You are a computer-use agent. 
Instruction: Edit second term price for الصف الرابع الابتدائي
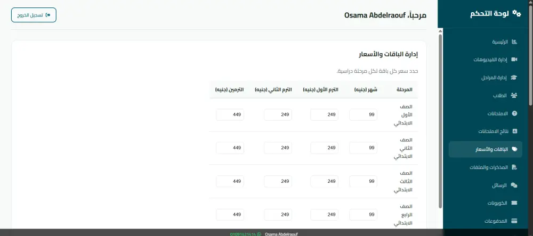(x=278, y=215)
